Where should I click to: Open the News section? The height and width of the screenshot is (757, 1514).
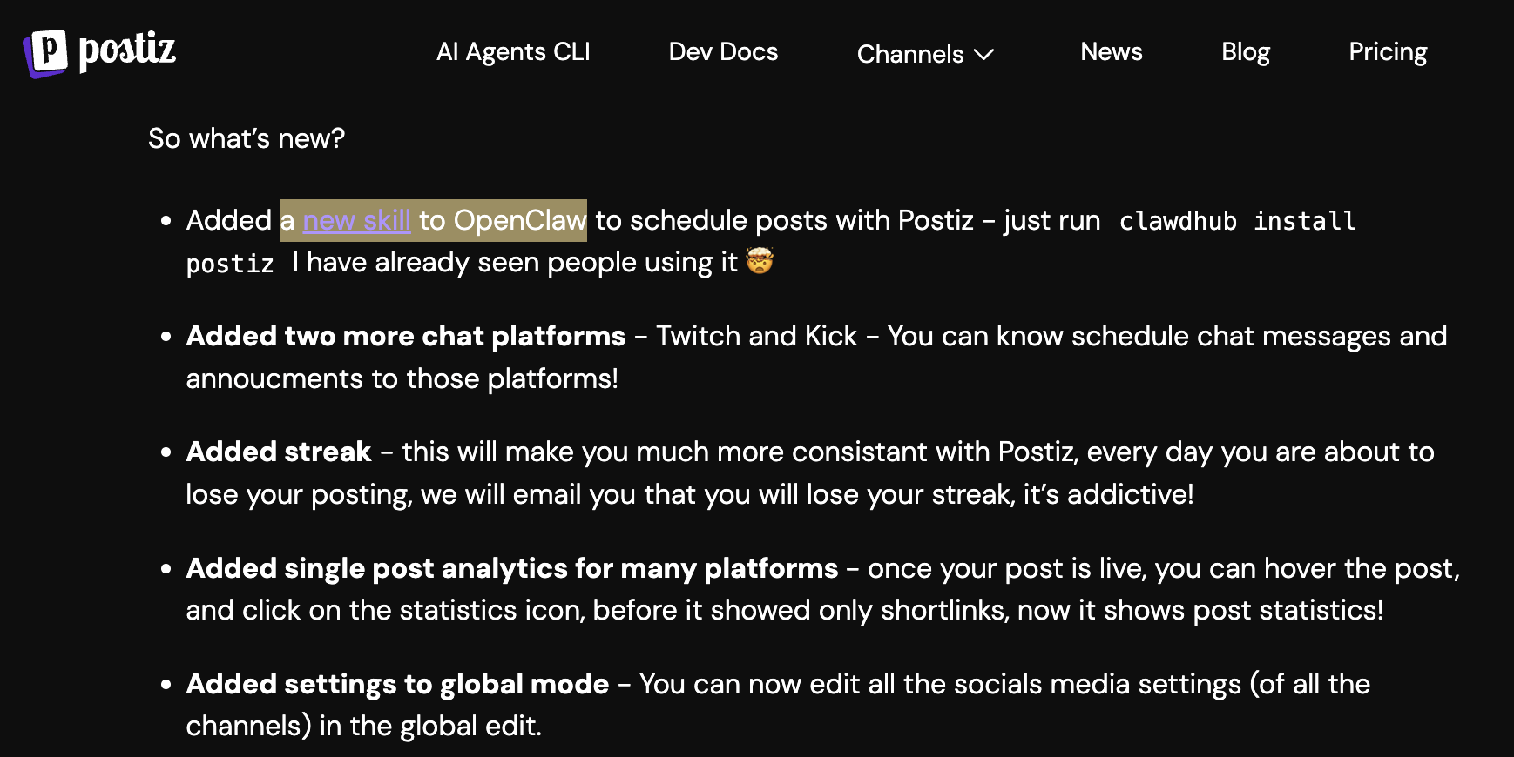coord(1111,52)
